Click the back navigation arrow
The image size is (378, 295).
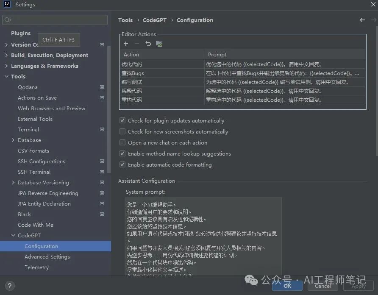[x=362, y=20]
